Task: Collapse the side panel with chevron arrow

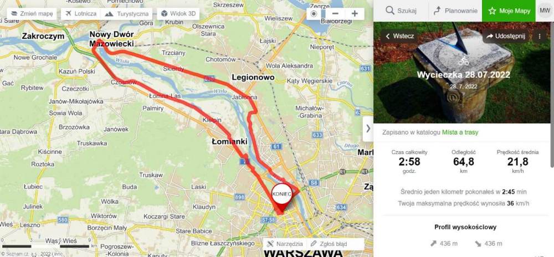Action: (x=368, y=128)
